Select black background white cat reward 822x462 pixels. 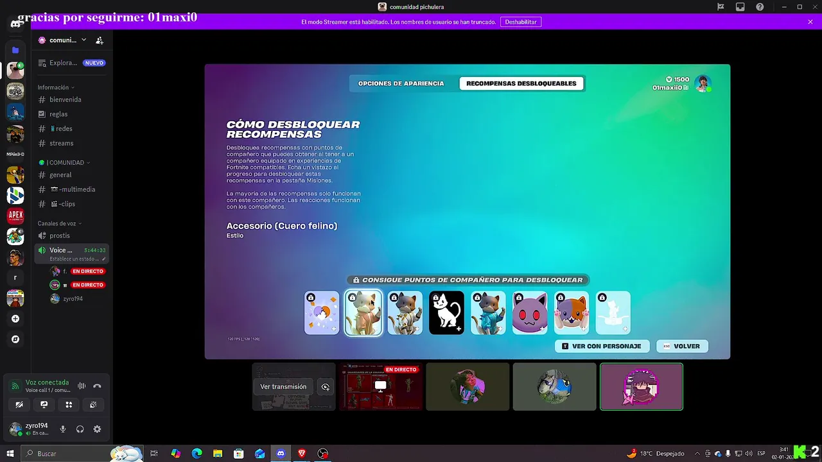(x=446, y=313)
